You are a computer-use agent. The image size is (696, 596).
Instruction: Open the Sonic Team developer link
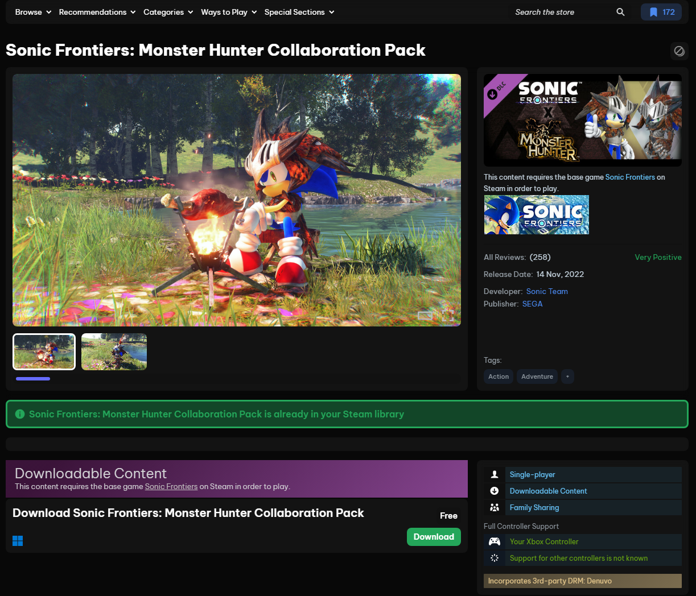click(547, 291)
